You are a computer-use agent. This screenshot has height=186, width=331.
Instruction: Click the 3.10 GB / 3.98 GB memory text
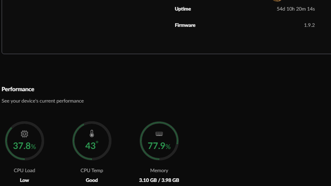tap(159, 180)
